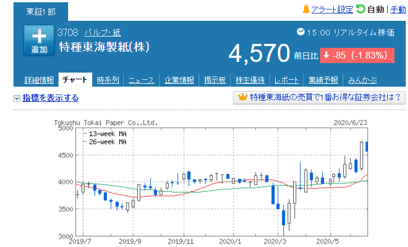408x247 pixels.
Task: Click the 4500 price axis label
Action: [66, 155]
